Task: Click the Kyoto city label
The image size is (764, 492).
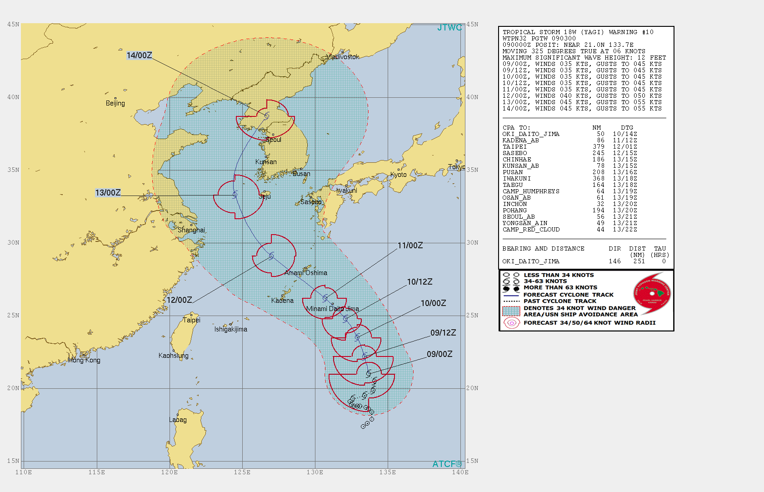Action: (x=399, y=175)
